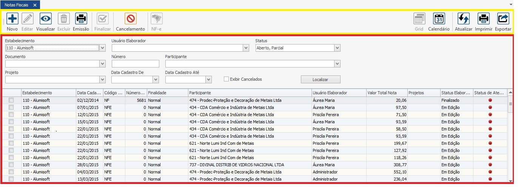Select the row checkbox for value 97,50
518x187 pixels.
coord(11,107)
